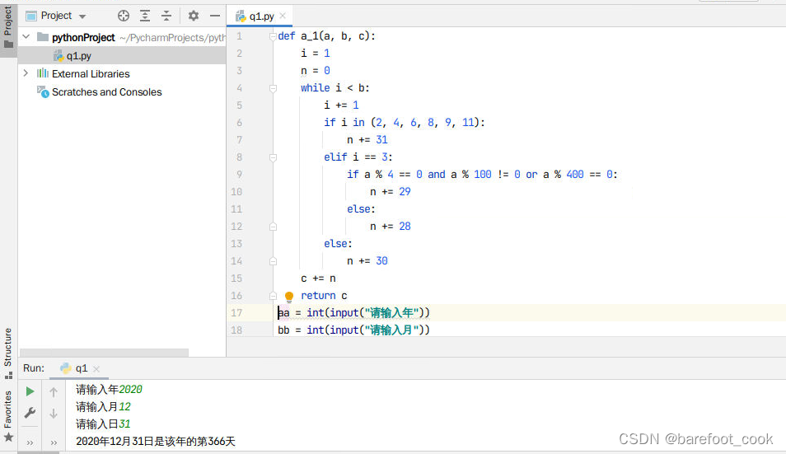The width and height of the screenshot is (786, 454).
Task: Click the fold end marker at line 12
Action: point(273,227)
